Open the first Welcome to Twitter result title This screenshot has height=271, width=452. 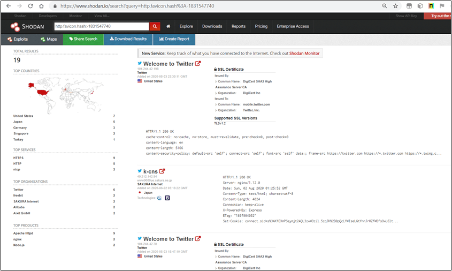[x=168, y=64]
